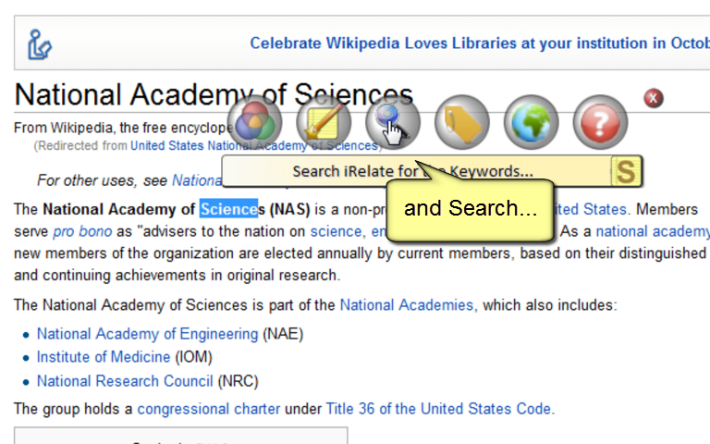The width and height of the screenshot is (710, 444).
Task: Open the red question mark help icon
Action: point(600,122)
